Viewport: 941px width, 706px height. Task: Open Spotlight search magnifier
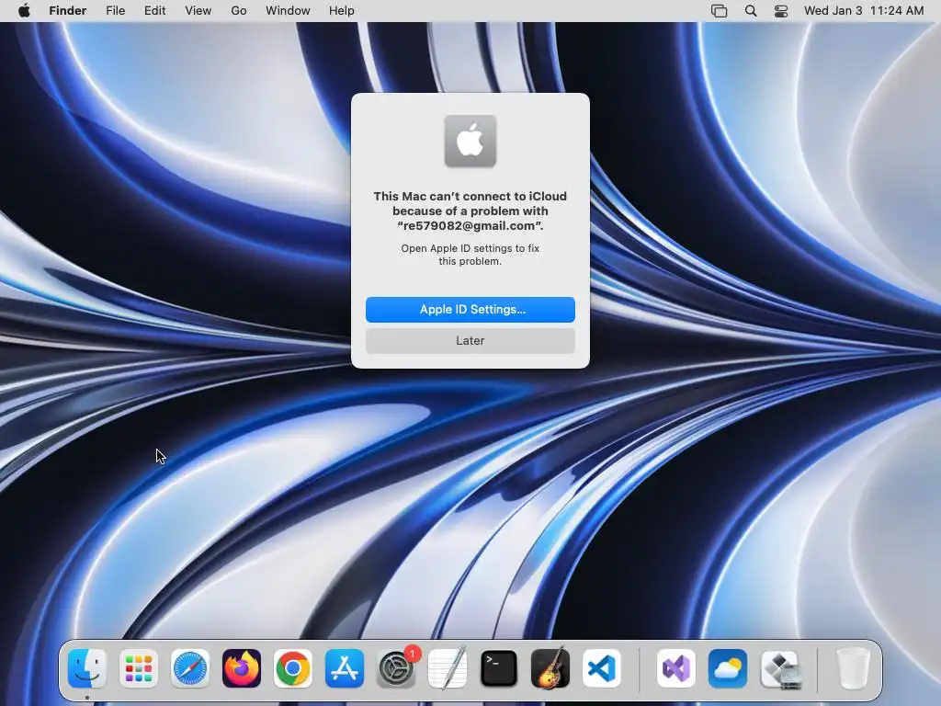point(751,10)
